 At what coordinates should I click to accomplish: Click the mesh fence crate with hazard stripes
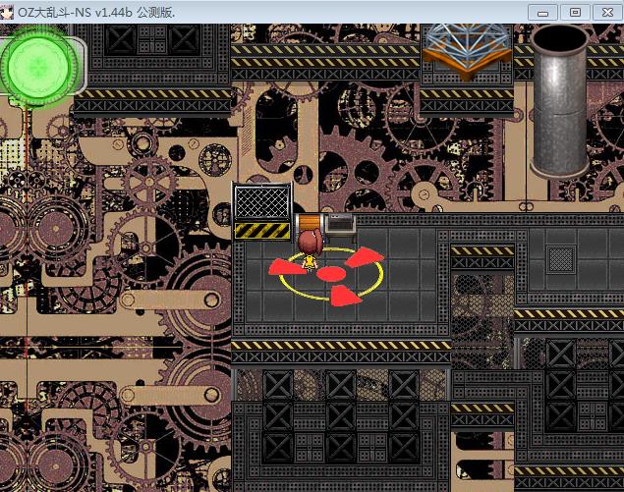click(262, 211)
